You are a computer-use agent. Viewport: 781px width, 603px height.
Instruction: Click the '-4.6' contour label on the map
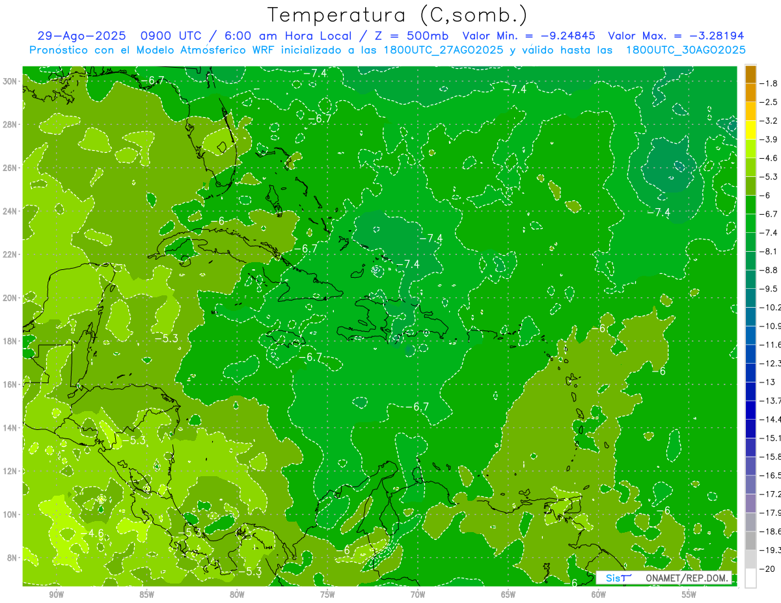[x=94, y=533]
